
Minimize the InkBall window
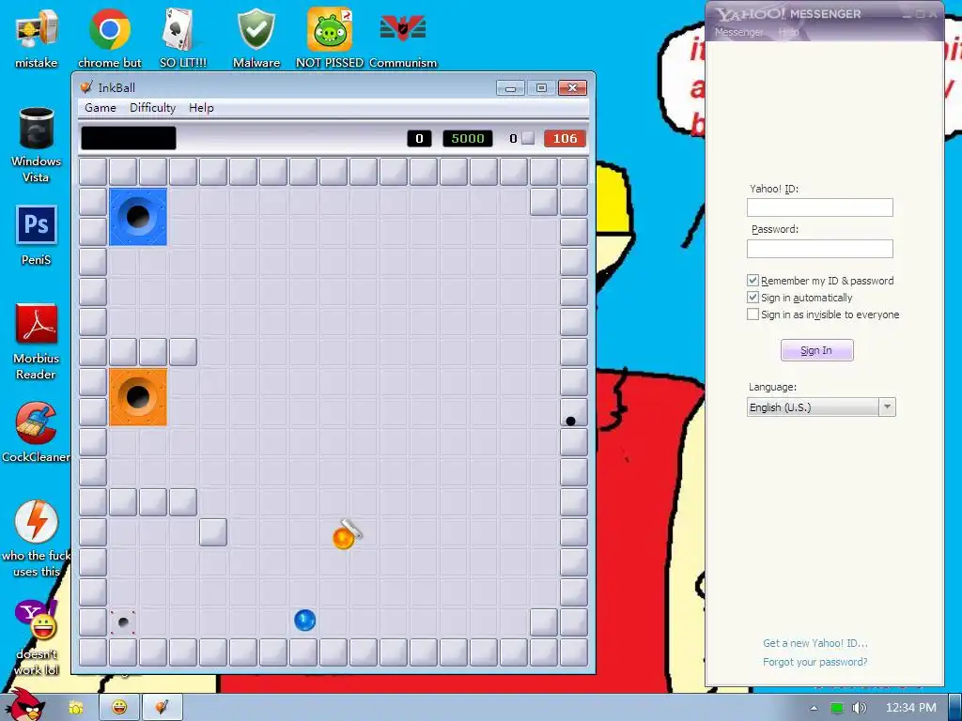pyautogui.click(x=510, y=87)
